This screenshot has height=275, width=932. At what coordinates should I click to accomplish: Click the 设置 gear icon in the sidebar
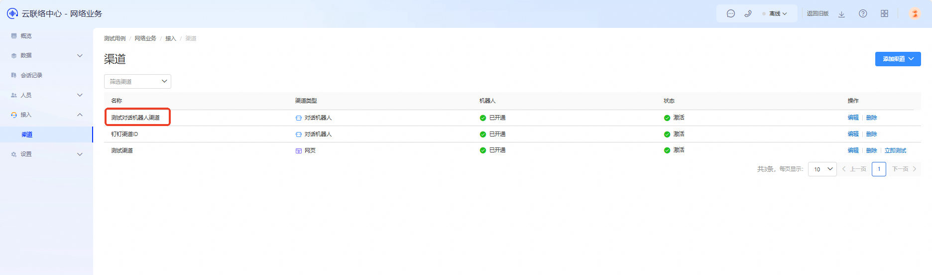[x=14, y=154]
